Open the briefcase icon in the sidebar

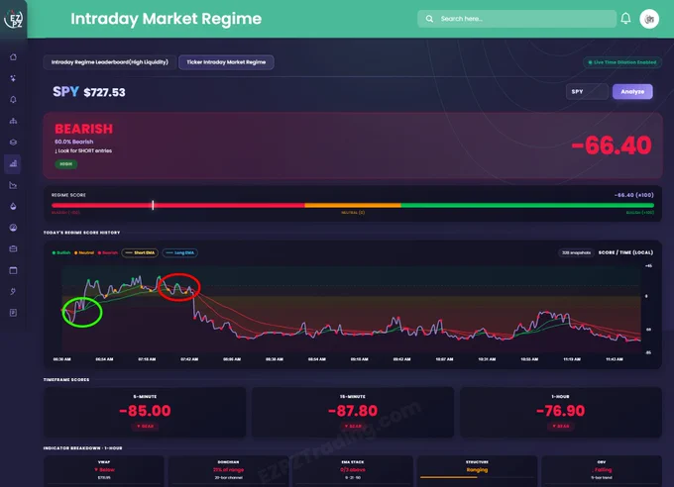point(13,248)
